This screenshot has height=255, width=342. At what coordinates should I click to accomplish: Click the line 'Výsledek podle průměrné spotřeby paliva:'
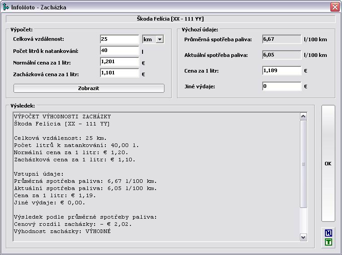(x=86, y=217)
